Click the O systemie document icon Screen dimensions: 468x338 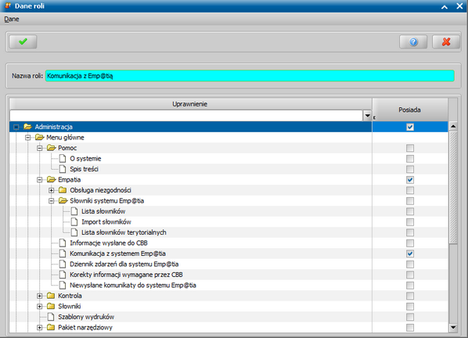[63, 158]
